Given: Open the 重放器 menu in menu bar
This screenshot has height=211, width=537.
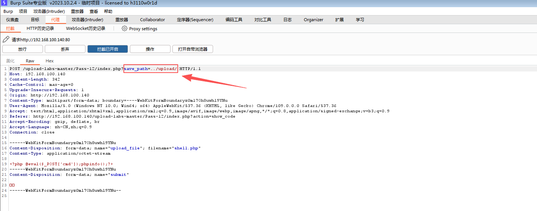Looking at the screenshot, I should pyautogui.click(x=77, y=11).
